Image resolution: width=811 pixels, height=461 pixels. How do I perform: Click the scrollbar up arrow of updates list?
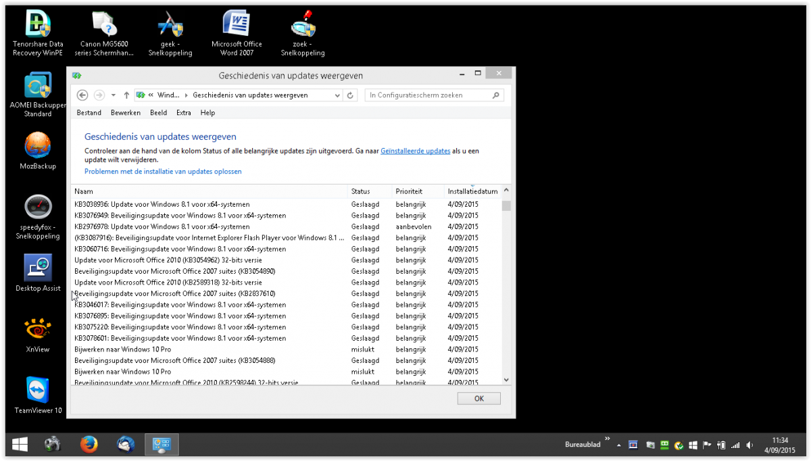pyautogui.click(x=506, y=191)
